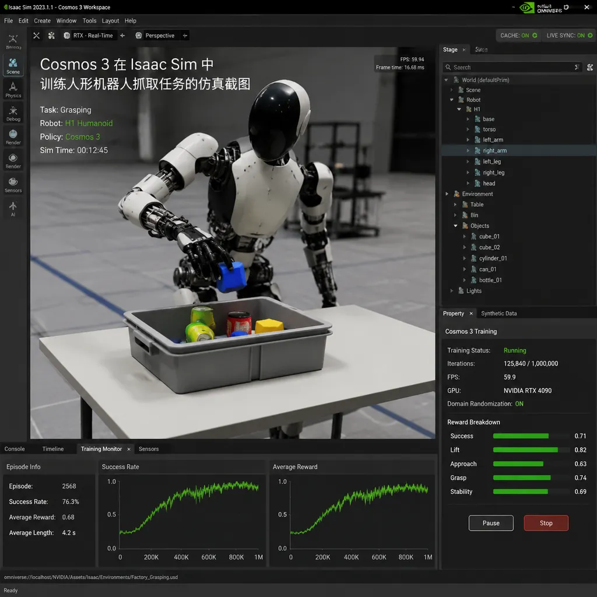Expand the right_arm tree node

click(468, 151)
